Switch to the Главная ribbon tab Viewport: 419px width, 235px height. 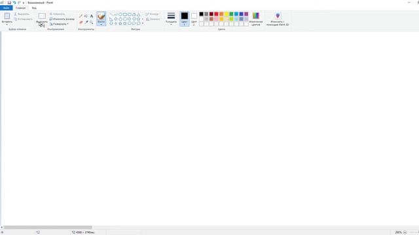[20, 8]
